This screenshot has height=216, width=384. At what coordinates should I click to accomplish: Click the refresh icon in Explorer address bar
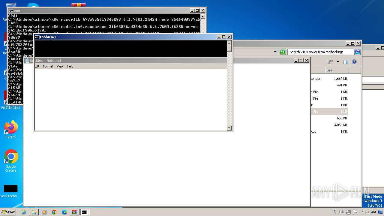click(283, 52)
